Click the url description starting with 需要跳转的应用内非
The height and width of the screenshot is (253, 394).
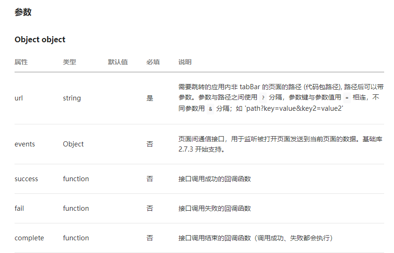point(281,98)
